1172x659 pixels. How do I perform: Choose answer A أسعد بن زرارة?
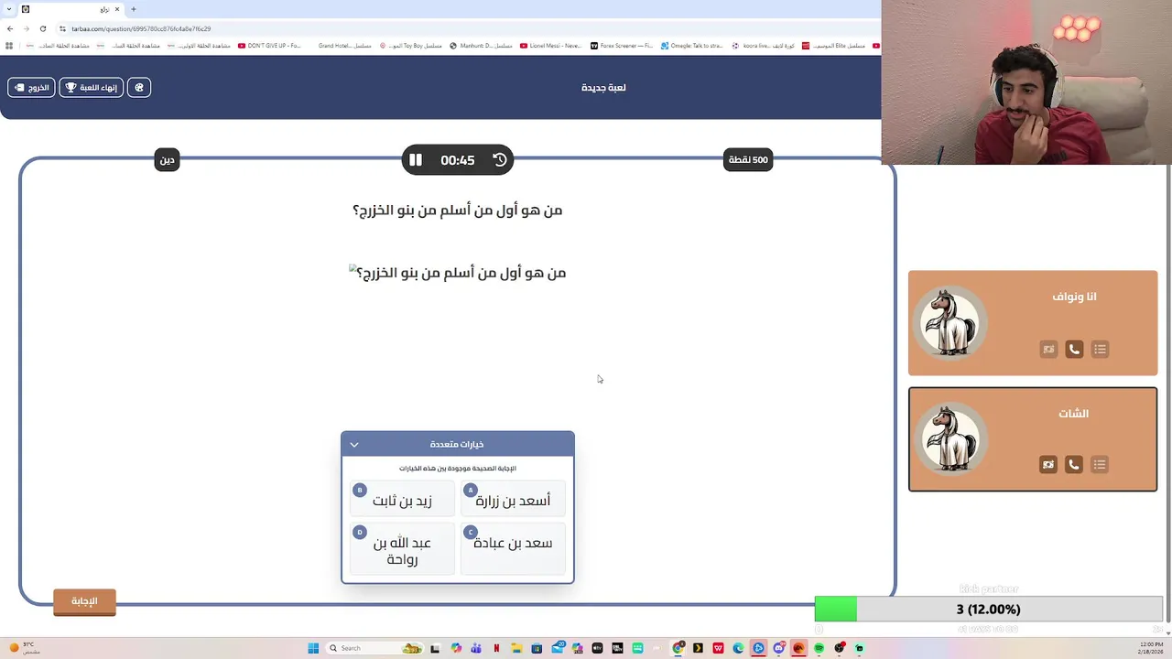point(513,500)
